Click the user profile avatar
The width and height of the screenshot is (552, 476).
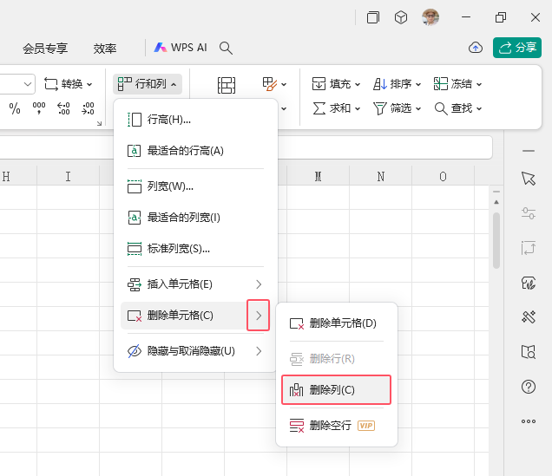click(x=430, y=16)
